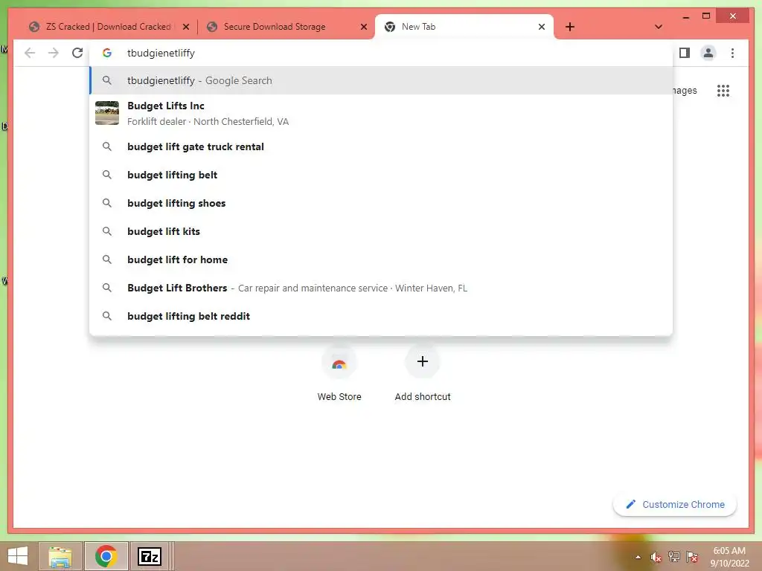Click Budget Lifts Inc thumbnail image
Image resolution: width=762 pixels, height=571 pixels.
(107, 113)
